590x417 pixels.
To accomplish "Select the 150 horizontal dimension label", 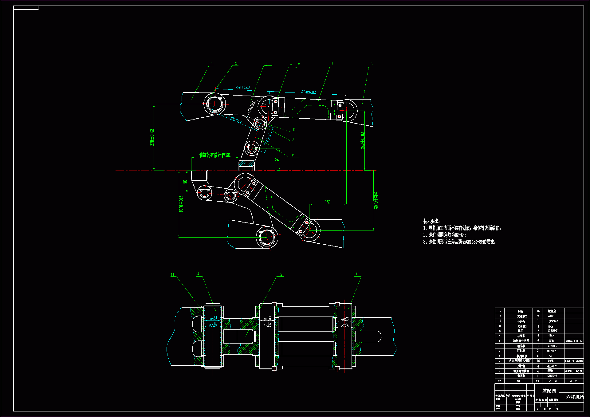I will click(x=328, y=202).
